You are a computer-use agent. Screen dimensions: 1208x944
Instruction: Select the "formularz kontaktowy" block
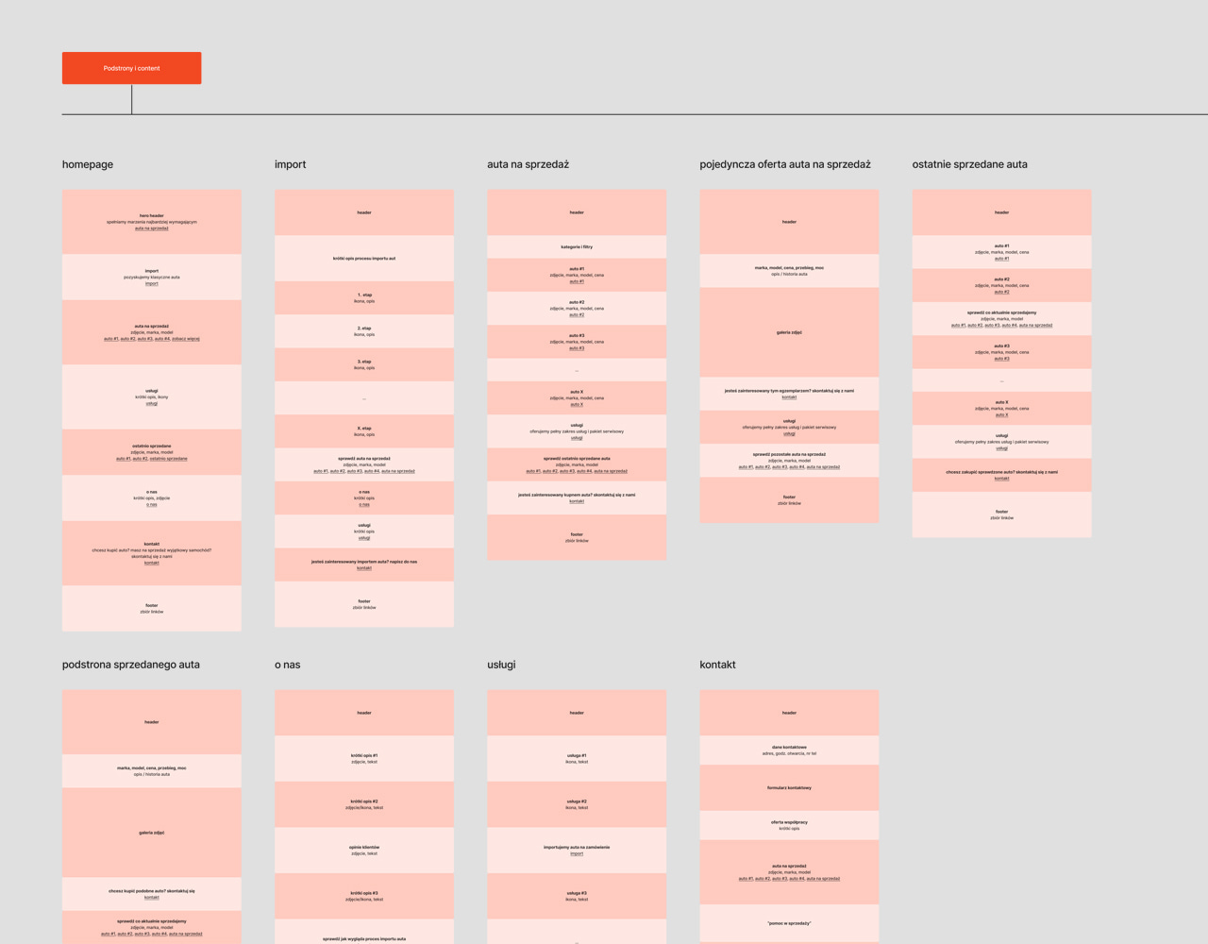point(789,787)
